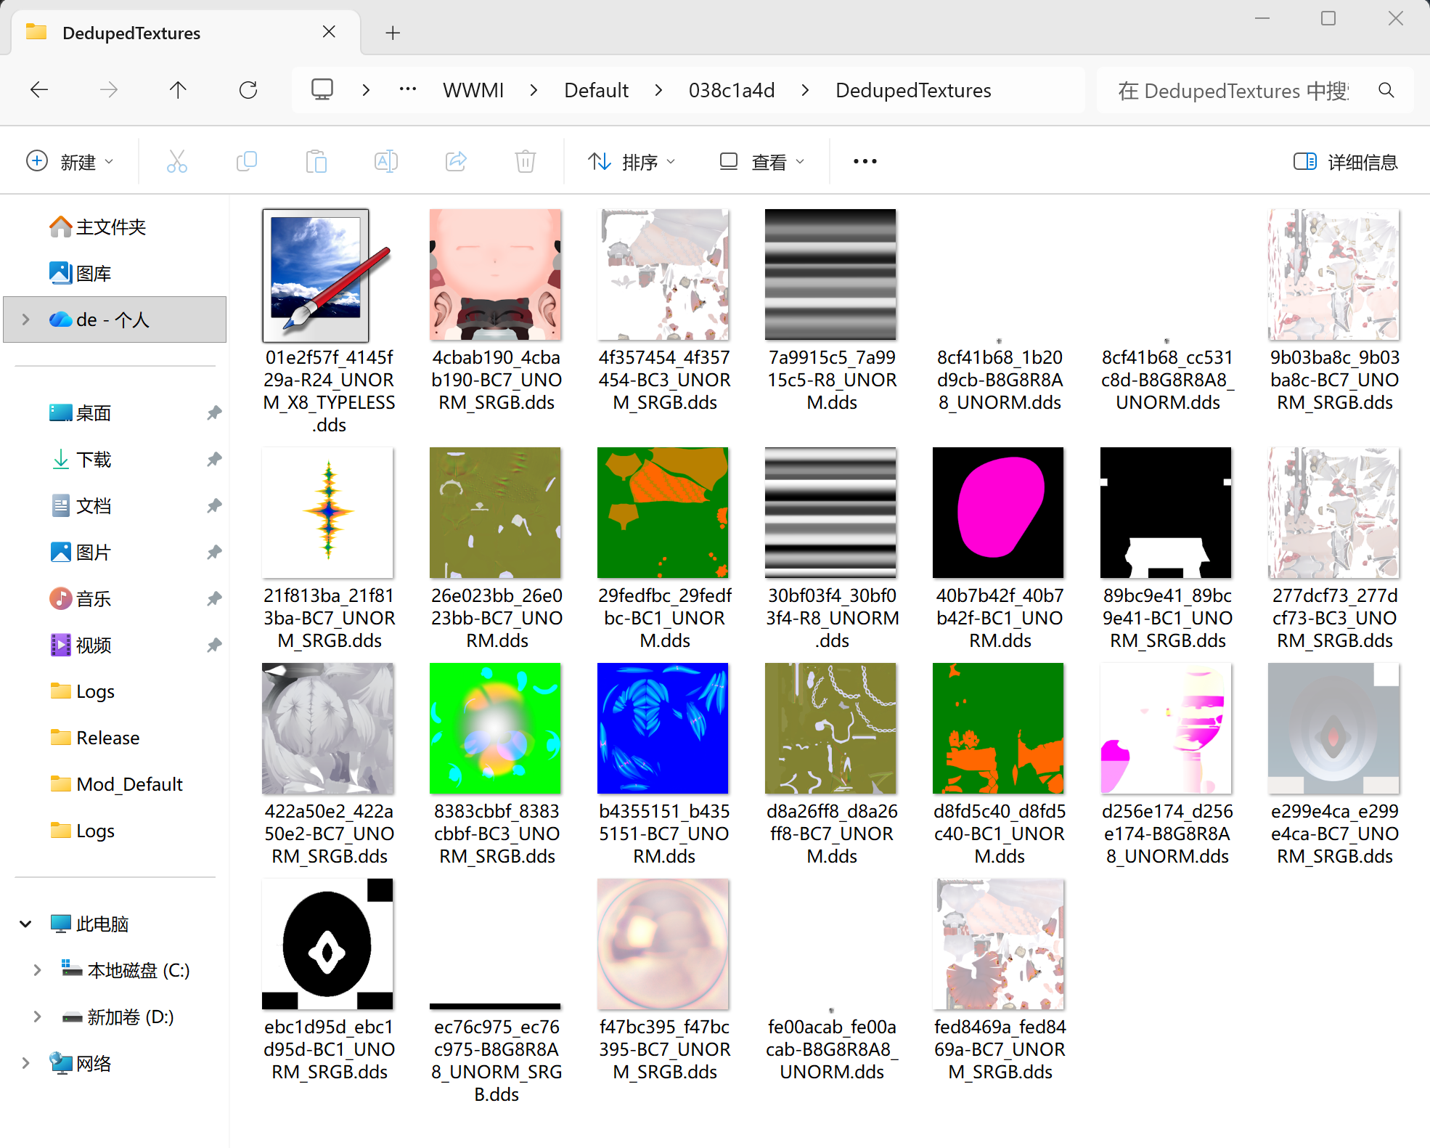
Task: Click the Delete trash can icon
Action: (x=525, y=161)
